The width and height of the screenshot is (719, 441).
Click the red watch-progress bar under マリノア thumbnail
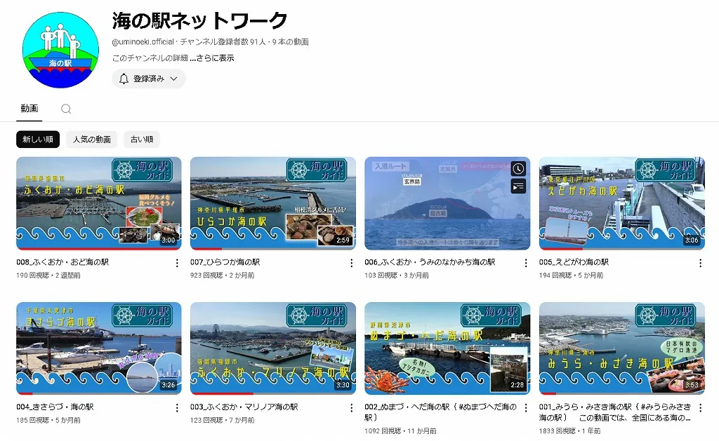222,394
